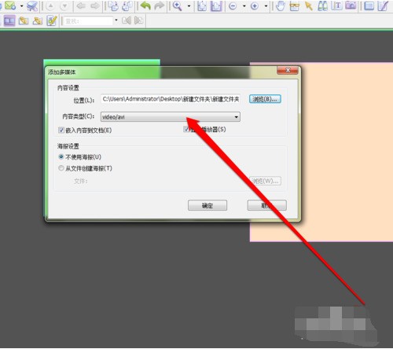This screenshot has width=393, height=349.
Task: Click the zoom in plus icon
Action: click(x=254, y=6)
